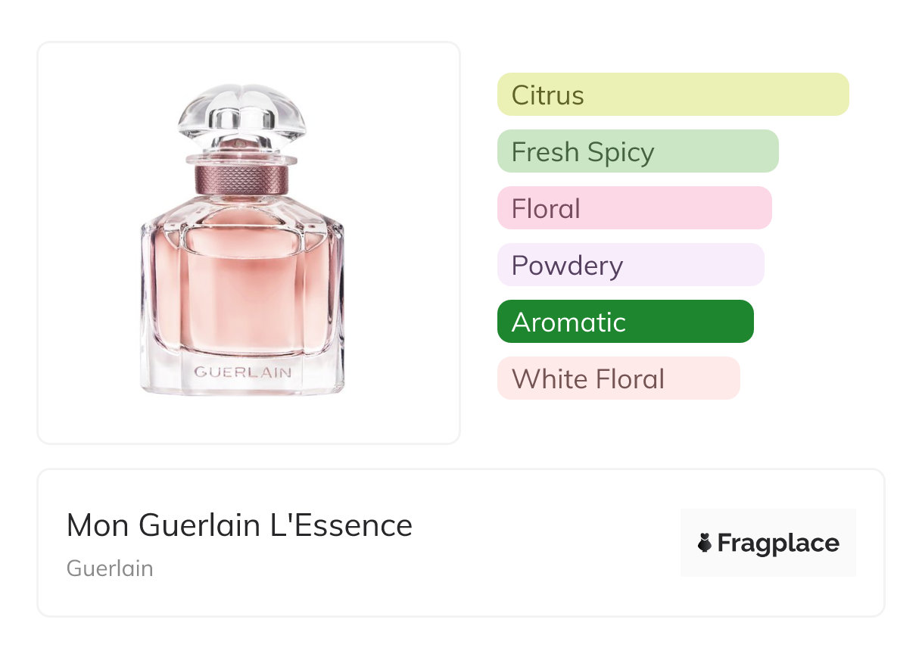Select the Fresh Spicy accord bar

tap(637, 151)
